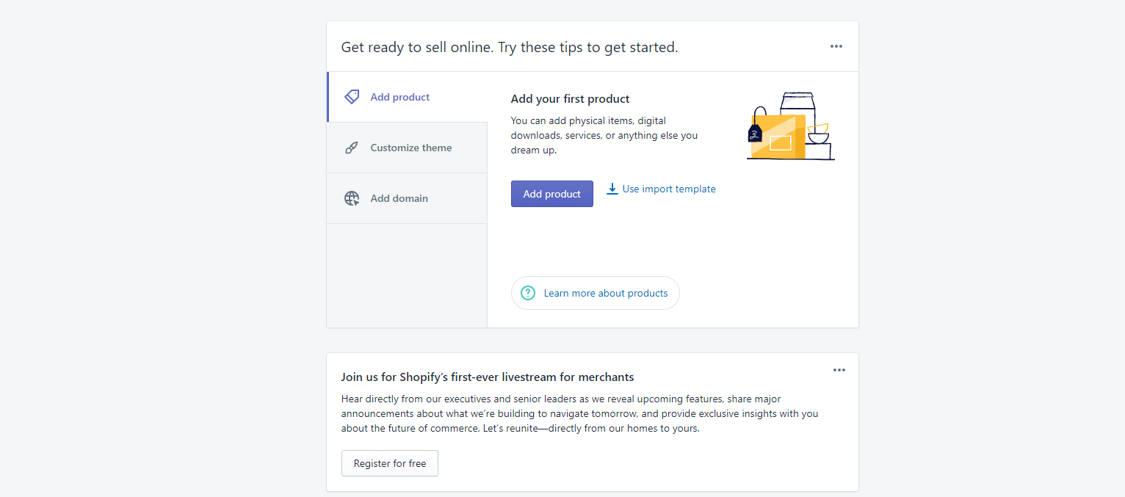Click the Add your first product heading
The width and height of the screenshot is (1125, 497).
571,99
